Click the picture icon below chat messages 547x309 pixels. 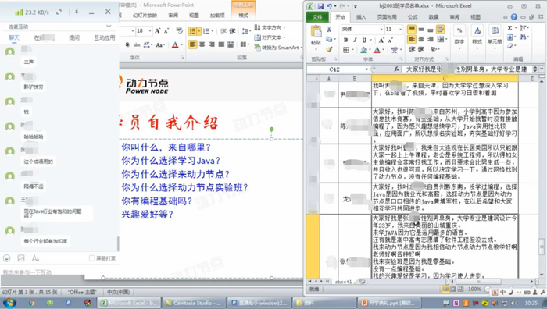pos(21,258)
